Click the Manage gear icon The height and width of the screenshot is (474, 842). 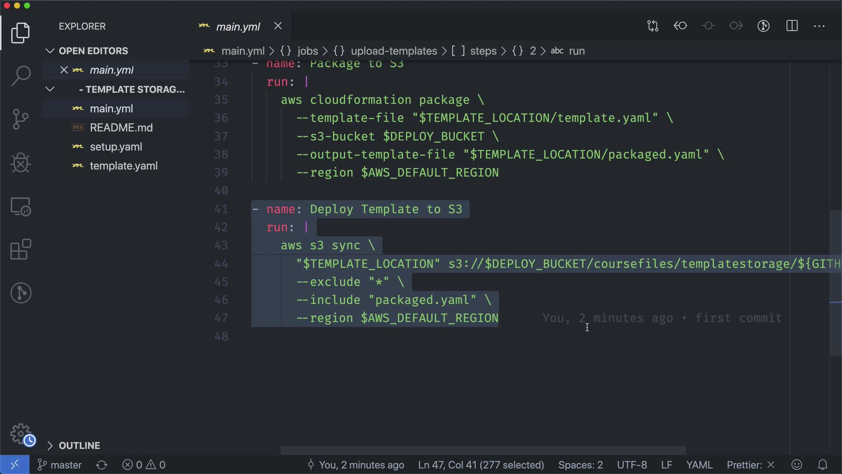21,434
